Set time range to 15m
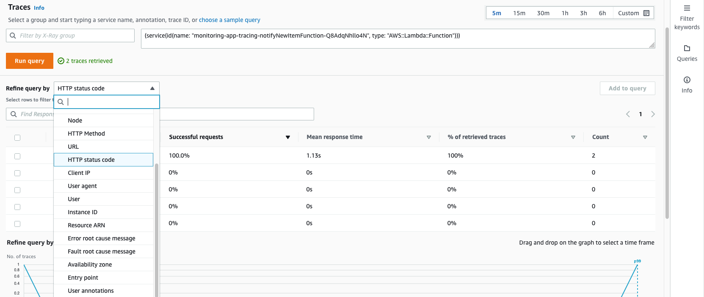 click(x=519, y=13)
